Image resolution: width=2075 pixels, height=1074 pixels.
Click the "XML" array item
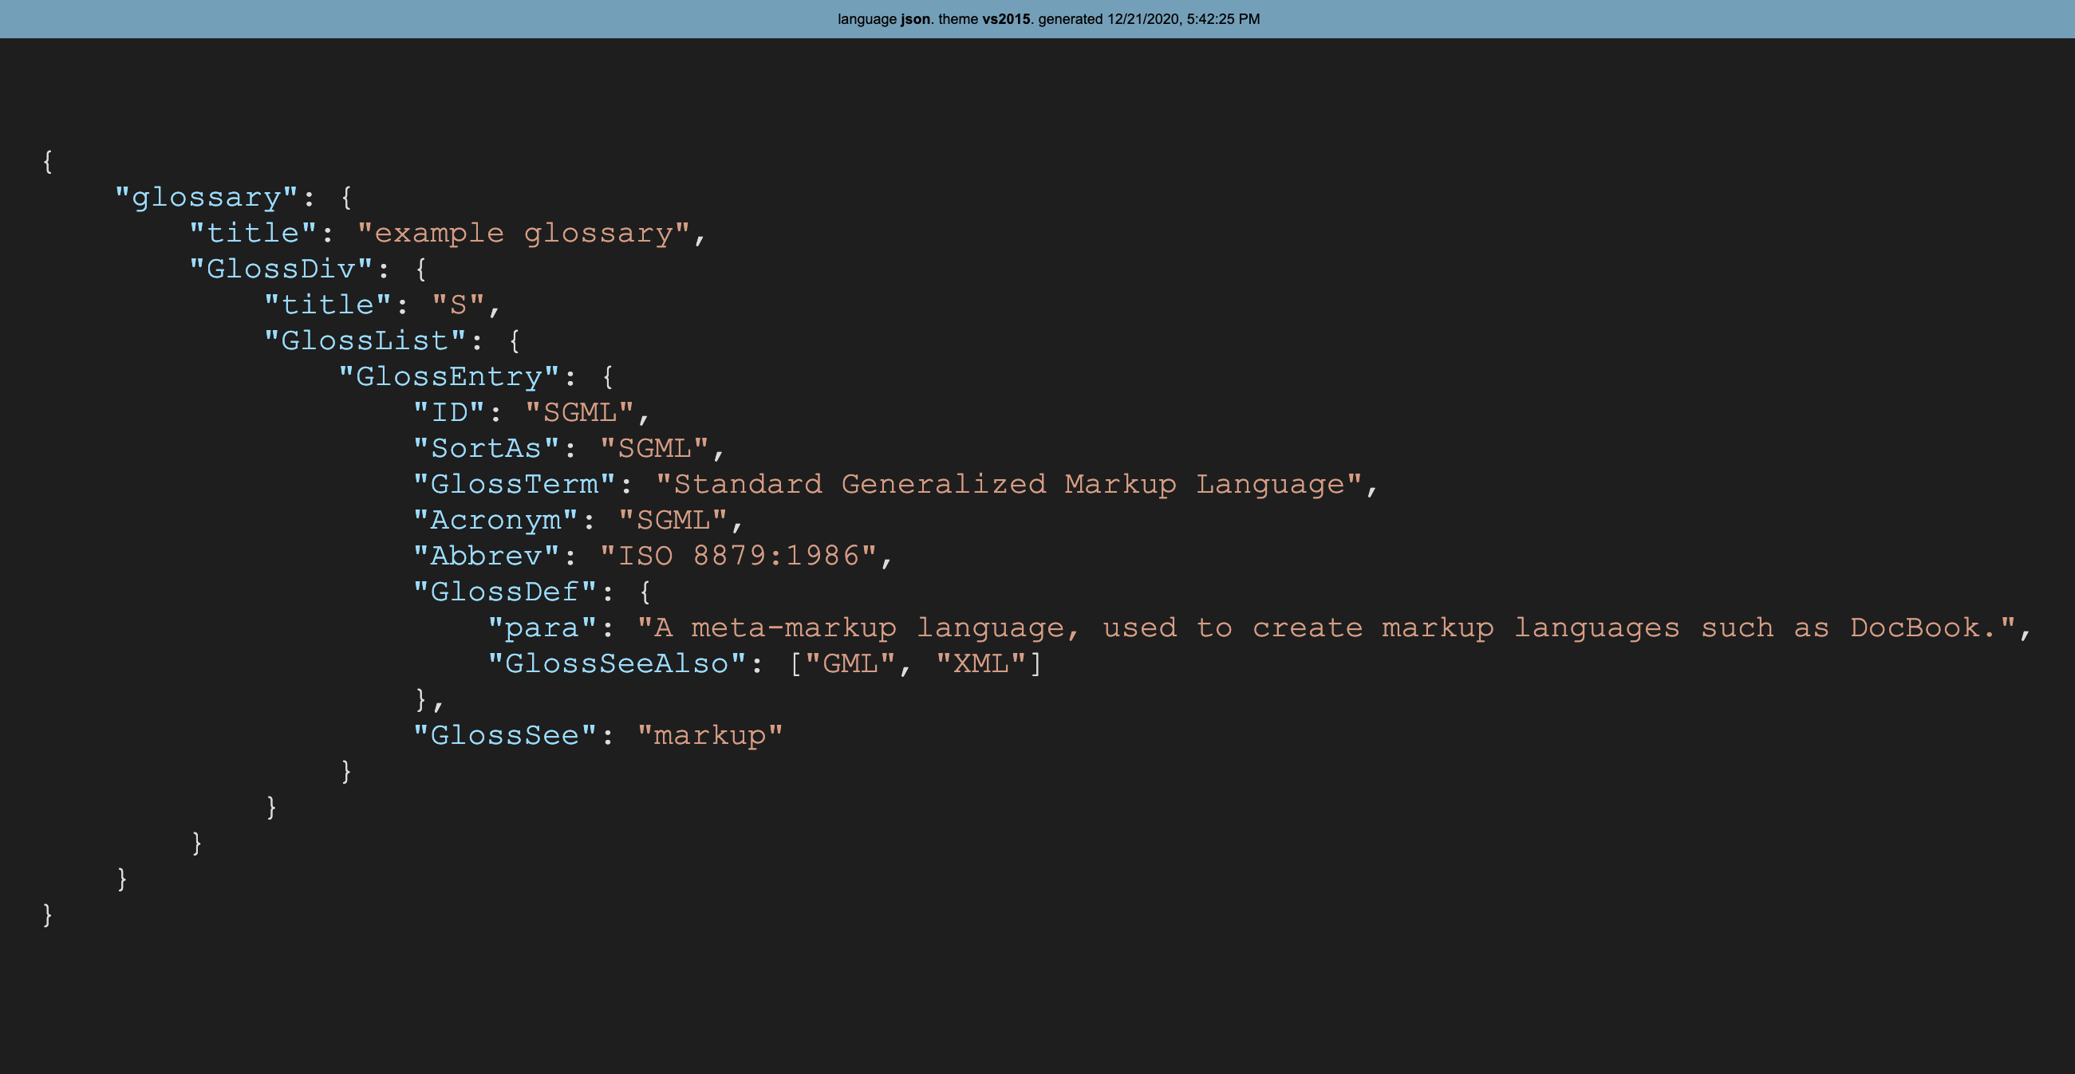tap(980, 663)
